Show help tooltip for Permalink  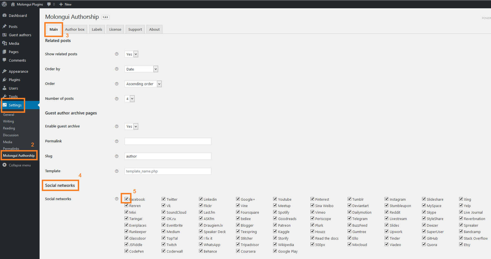117,141
